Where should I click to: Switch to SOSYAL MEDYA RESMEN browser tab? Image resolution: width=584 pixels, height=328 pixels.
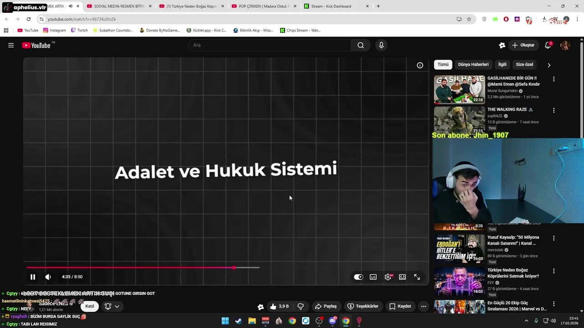click(x=119, y=6)
